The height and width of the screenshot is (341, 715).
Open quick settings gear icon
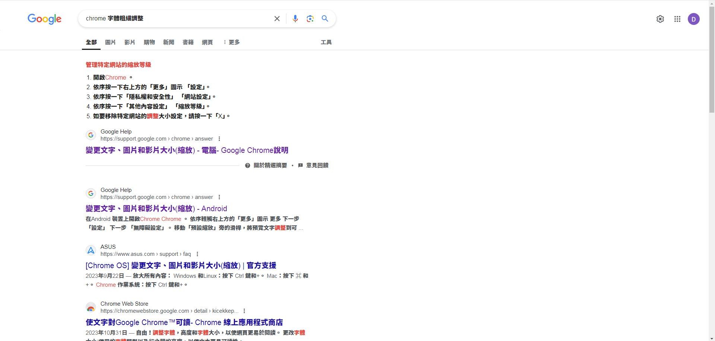pyautogui.click(x=660, y=19)
